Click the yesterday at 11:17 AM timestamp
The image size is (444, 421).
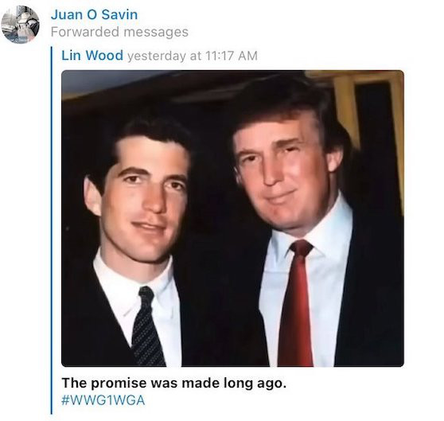pos(193,56)
